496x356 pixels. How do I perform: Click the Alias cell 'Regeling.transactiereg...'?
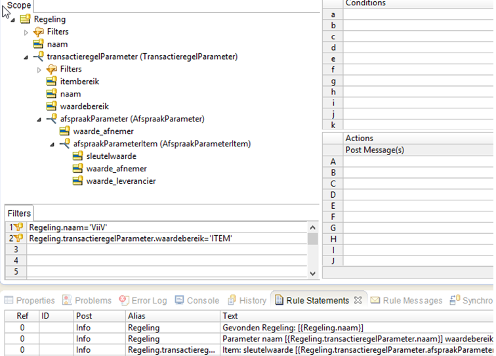pyautogui.click(x=171, y=349)
